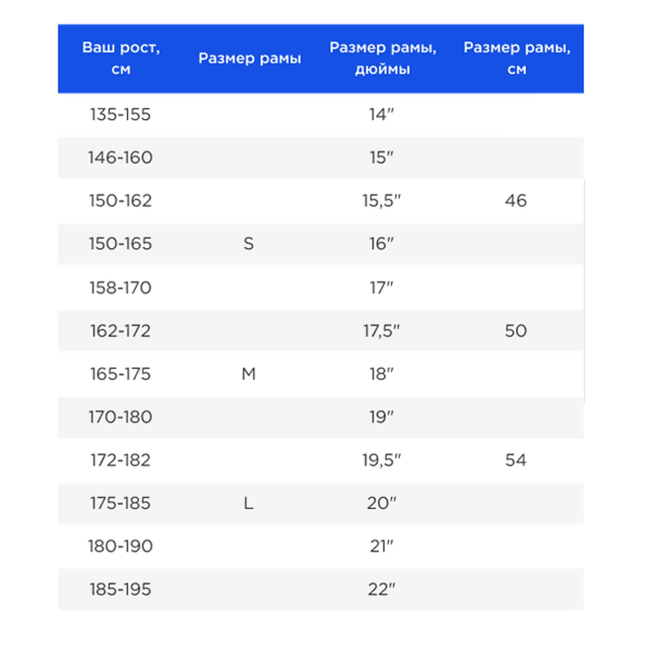This screenshot has height=649, width=649.
Task: Select the 146-160 height cell
Action: [120, 157]
